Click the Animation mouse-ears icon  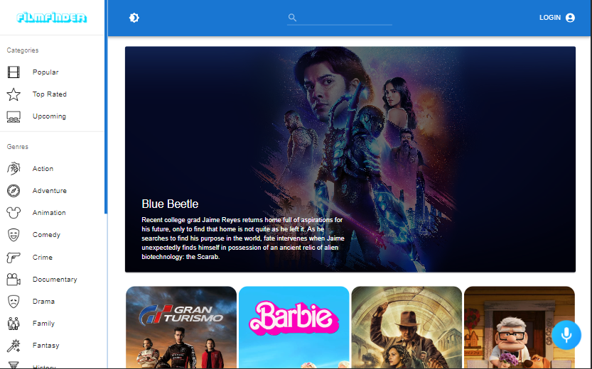14,213
